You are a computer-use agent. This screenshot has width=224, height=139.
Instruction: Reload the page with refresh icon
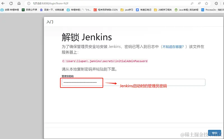(x=11, y=3)
